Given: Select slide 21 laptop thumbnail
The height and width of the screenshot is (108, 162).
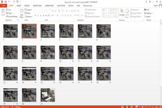Looking at the screenshot, I should [48, 95].
